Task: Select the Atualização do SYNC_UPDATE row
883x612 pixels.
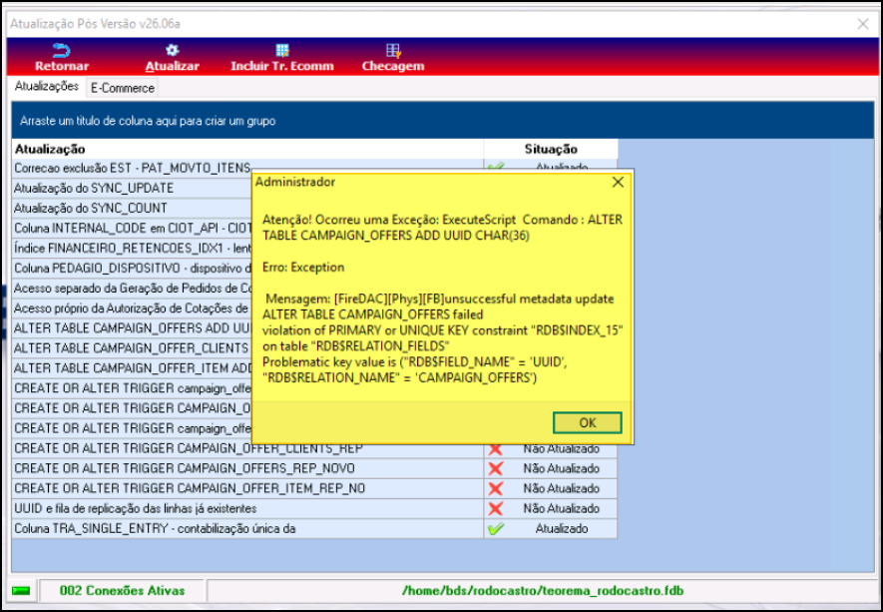Action: (133, 189)
